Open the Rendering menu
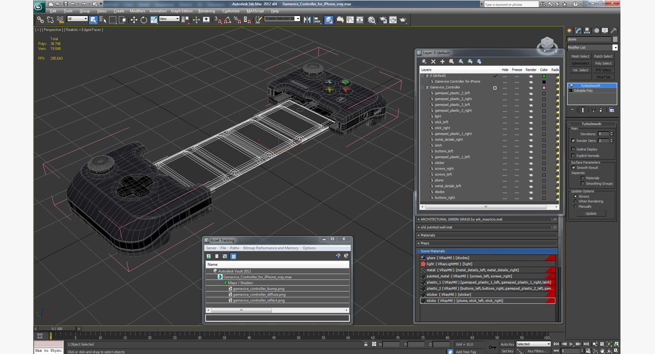This screenshot has width=655, height=354. (206, 11)
